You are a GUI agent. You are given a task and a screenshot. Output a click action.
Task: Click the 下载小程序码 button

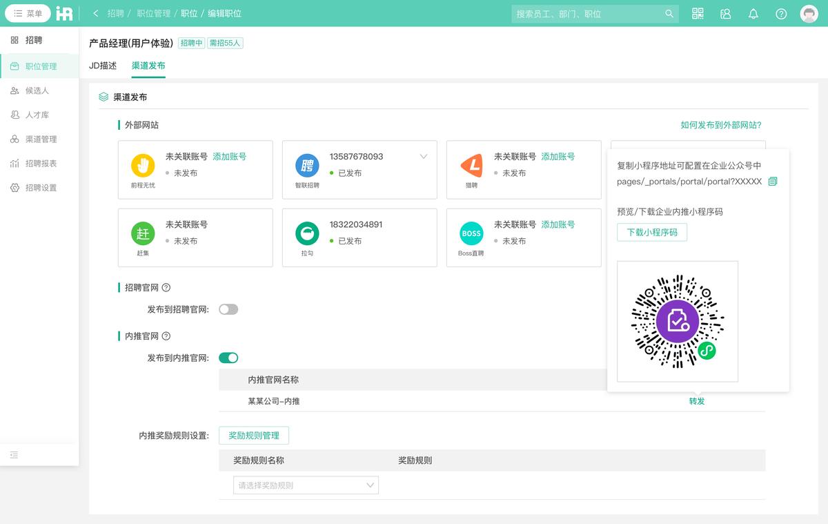[x=651, y=233]
